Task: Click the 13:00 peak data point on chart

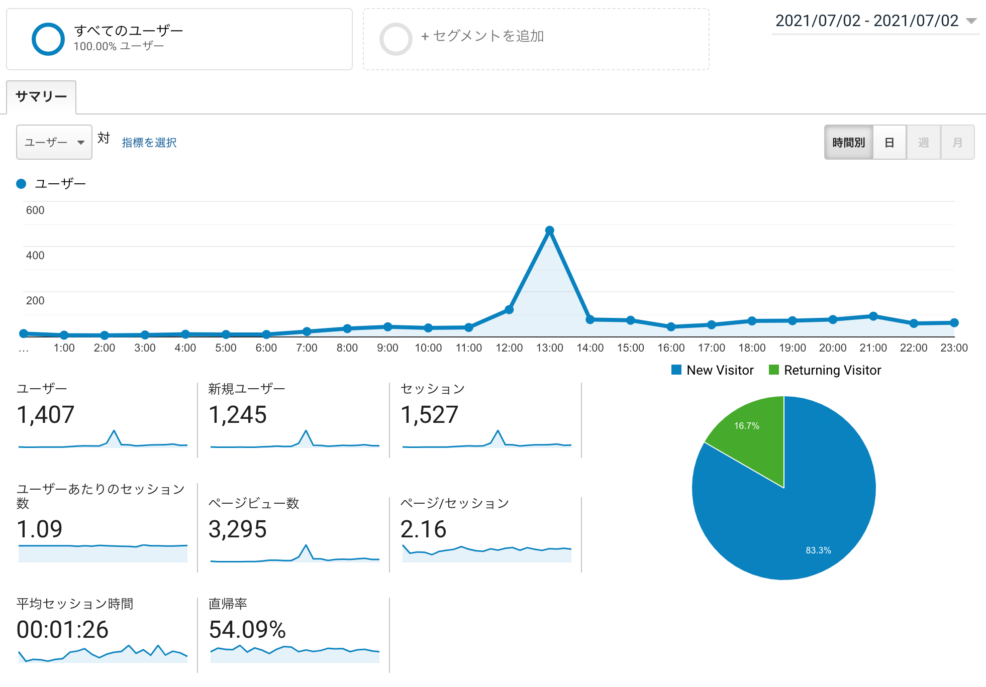Action: click(x=549, y=231)
